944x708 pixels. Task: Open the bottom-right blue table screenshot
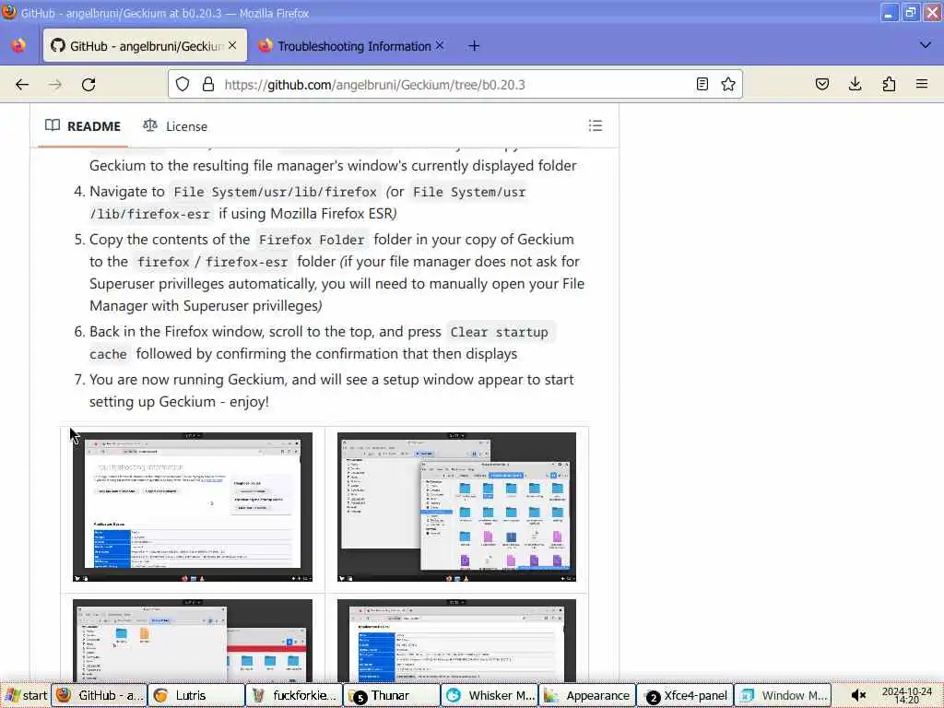click(x=456, y=640)
